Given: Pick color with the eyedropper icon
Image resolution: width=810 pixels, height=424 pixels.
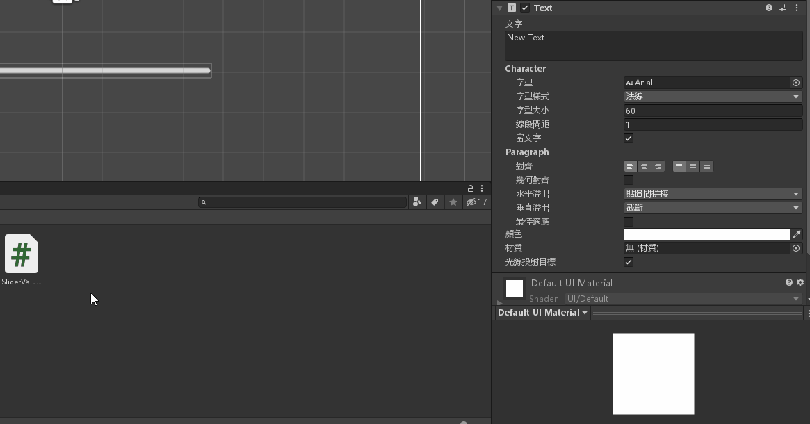Looking at the screenshot, I should 797,234.
